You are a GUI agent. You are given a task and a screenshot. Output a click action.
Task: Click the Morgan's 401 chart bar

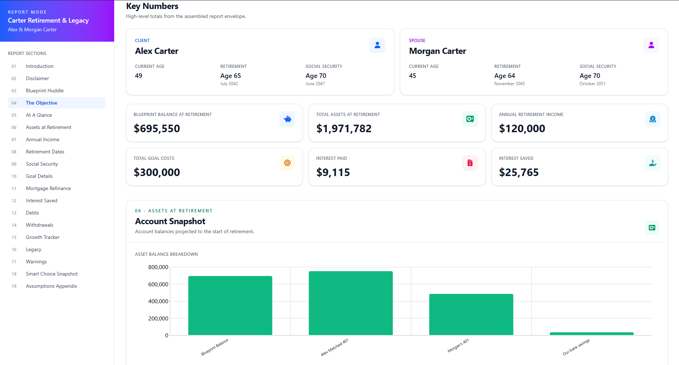point(471,314)
